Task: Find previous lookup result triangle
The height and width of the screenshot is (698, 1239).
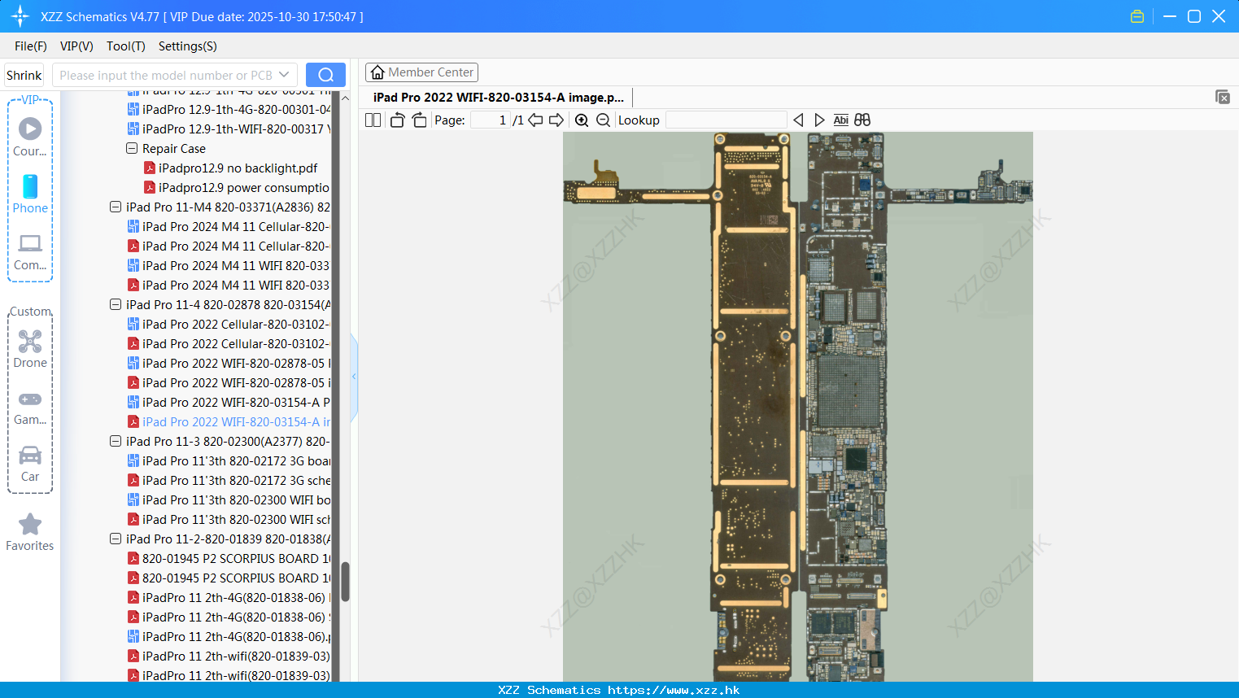Action: [x=798, y=120]
